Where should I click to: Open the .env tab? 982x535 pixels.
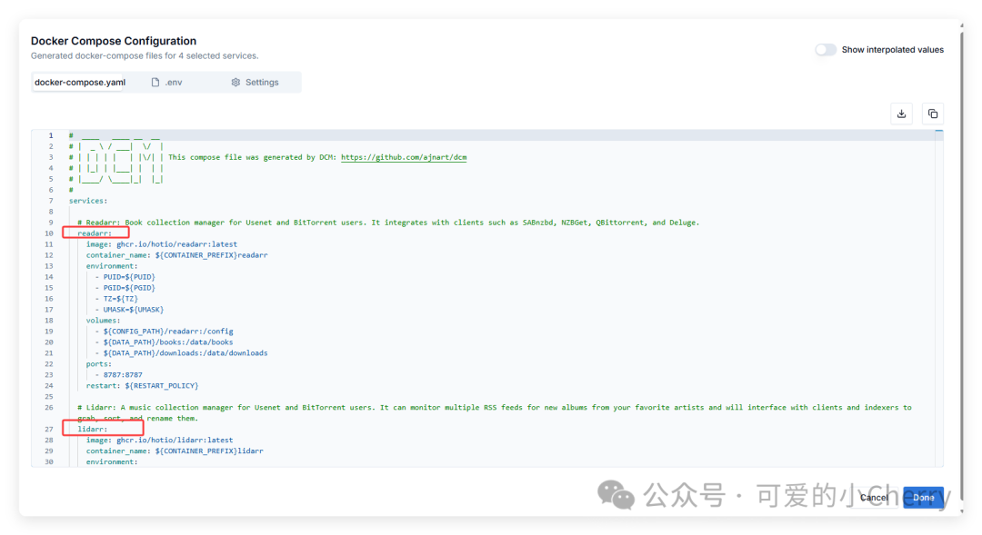pos(166,82)
